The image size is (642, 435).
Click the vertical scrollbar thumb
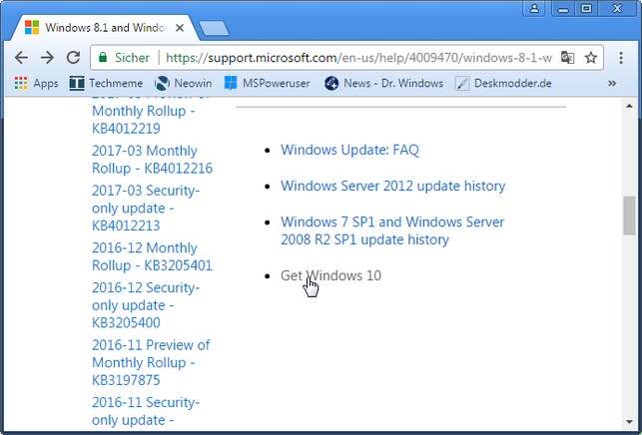(629, 216)
